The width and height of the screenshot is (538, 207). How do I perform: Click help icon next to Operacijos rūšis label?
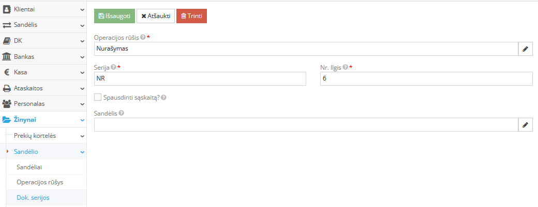143,38
